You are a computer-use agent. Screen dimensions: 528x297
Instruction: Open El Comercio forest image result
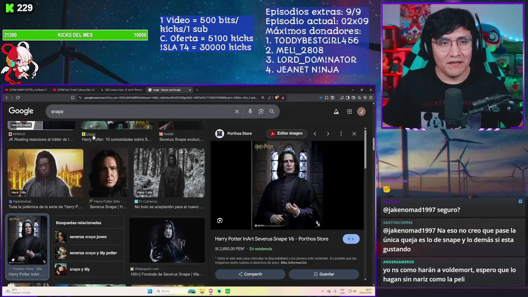169,173
